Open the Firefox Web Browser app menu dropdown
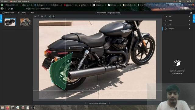The width and height of the screenshot is (195, 110). 19,1
